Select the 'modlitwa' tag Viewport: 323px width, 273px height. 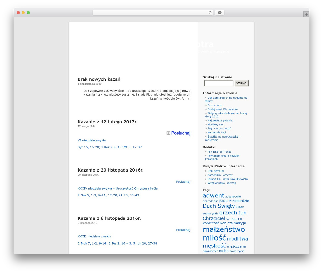coord(237,239)
